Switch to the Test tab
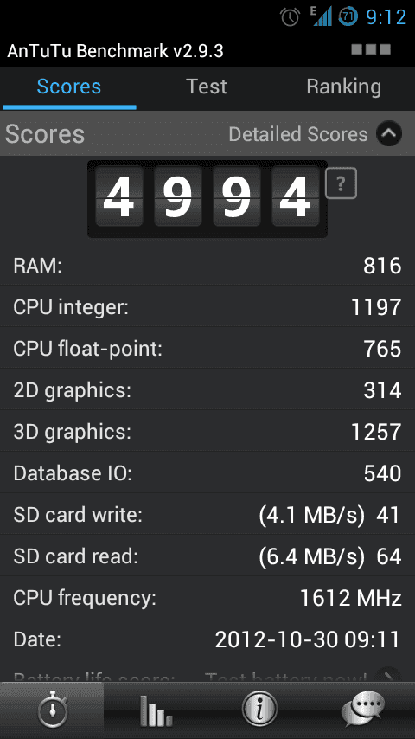This screenshot has height=739, width=415. point(207,87)
